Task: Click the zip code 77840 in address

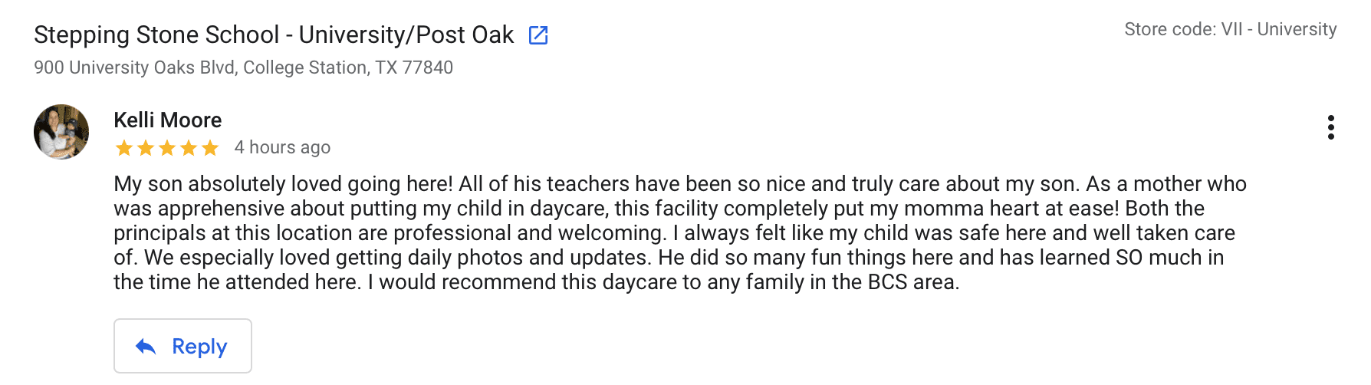Action: click(428, 67)
